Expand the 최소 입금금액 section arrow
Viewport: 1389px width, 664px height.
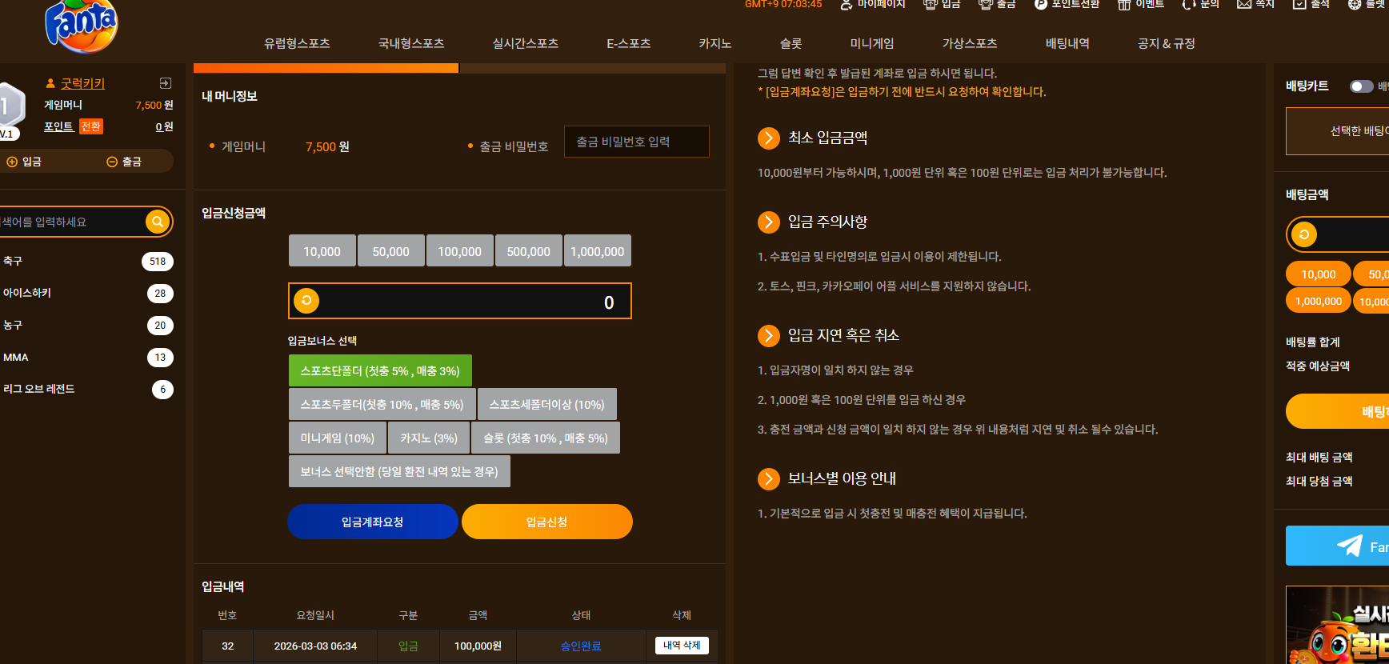(768, 138)
